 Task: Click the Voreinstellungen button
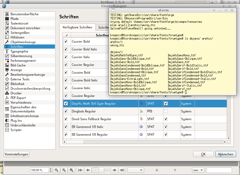(x=16, y=154)
